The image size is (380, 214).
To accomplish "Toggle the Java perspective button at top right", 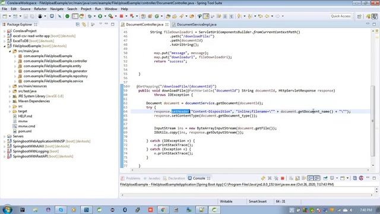I will pyautogui.click(x=375, y=16).
